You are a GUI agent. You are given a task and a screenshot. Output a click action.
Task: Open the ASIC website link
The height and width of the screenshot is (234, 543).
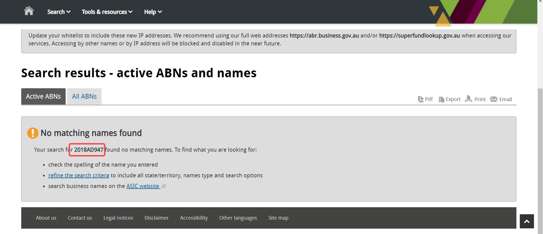pyautogui.click(x=143, y=186)
